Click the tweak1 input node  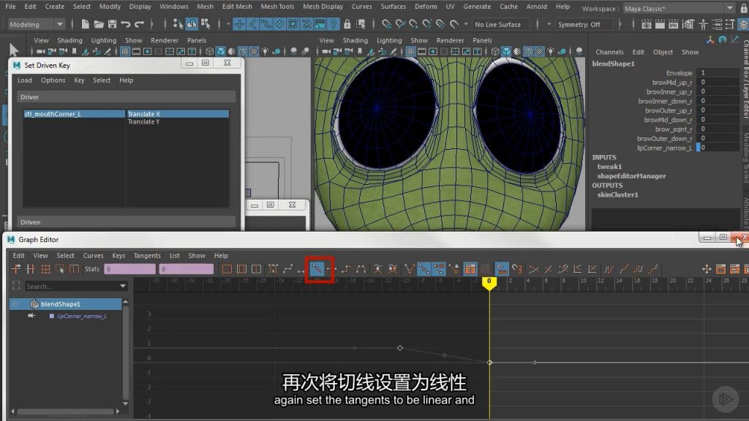[609, 167]
